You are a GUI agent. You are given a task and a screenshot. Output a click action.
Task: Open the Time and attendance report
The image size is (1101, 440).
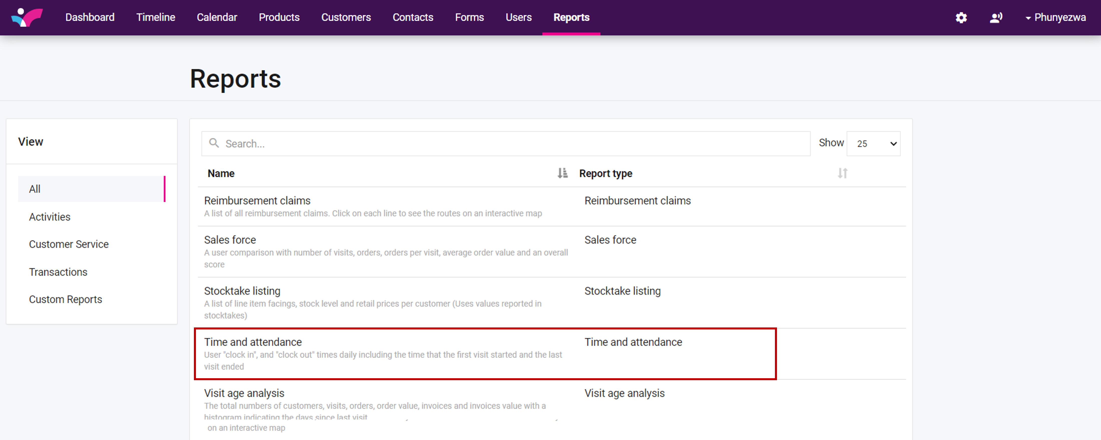tap(252, 342)
